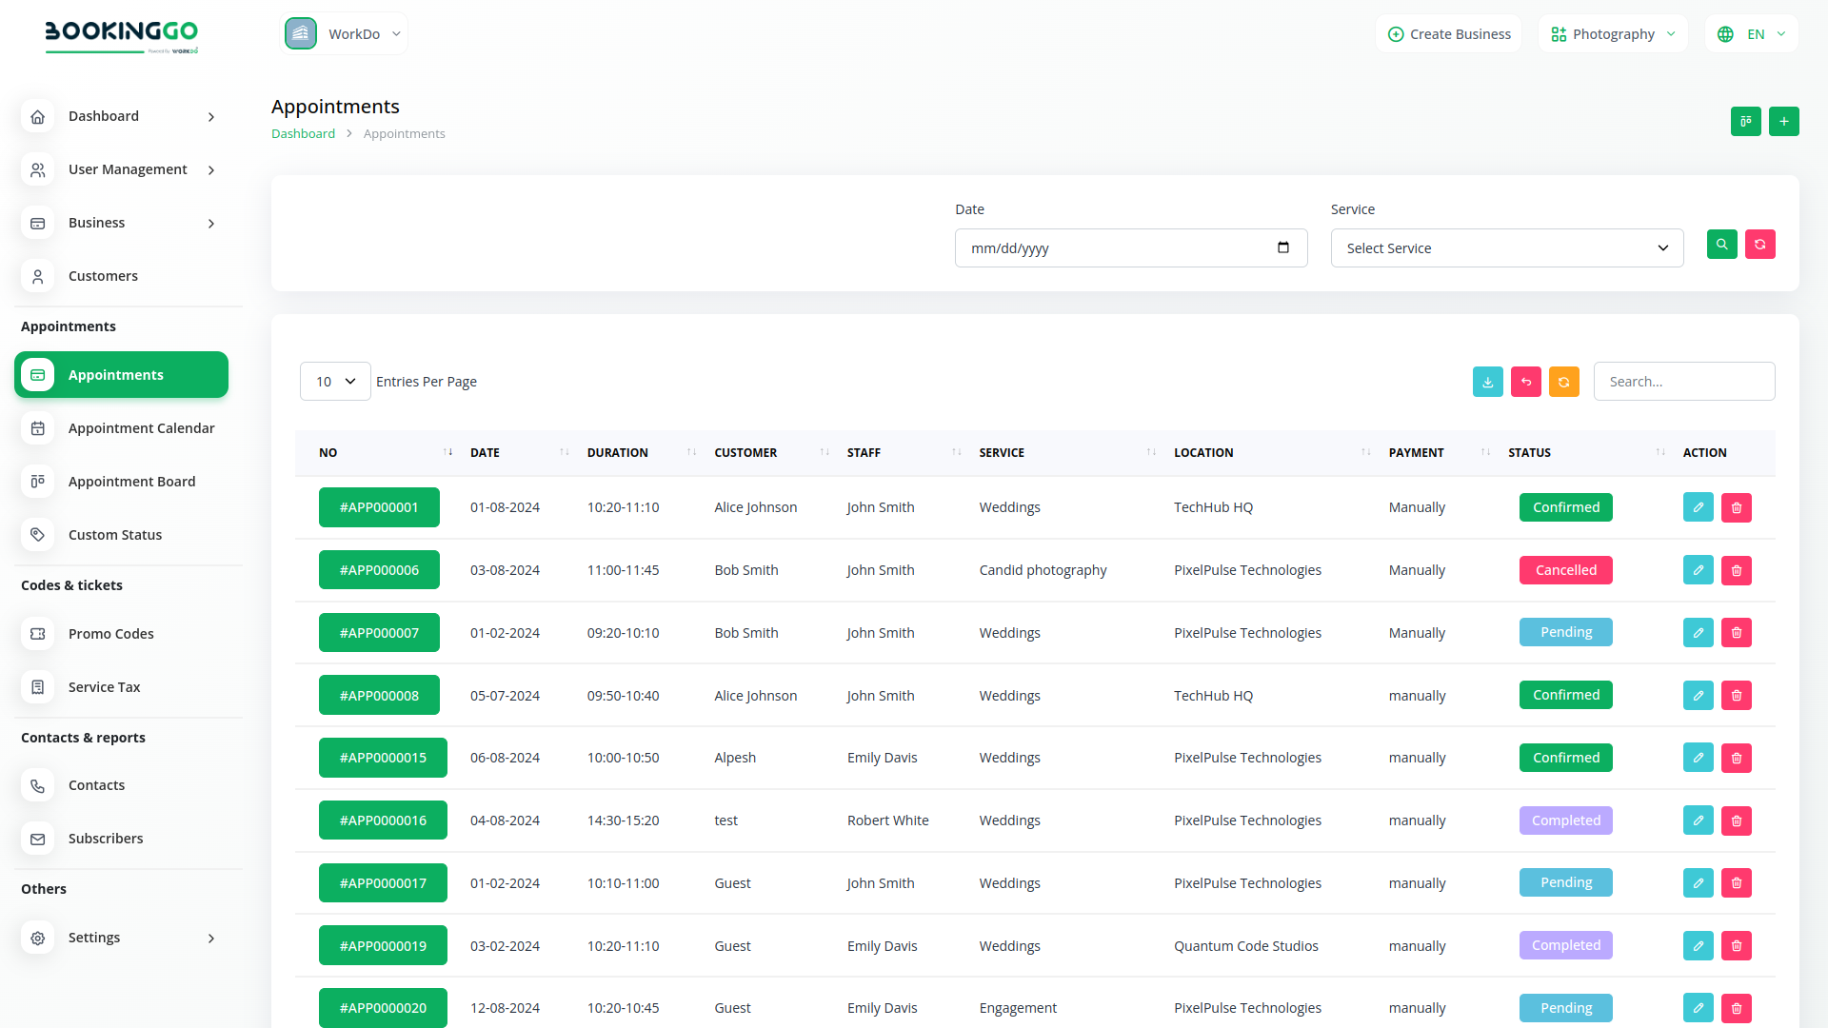The height and width of the screenshot is (1028, 1828).
Task: Edit appointment #APP000001 with pencil icon
Action: click(1698, 507)
